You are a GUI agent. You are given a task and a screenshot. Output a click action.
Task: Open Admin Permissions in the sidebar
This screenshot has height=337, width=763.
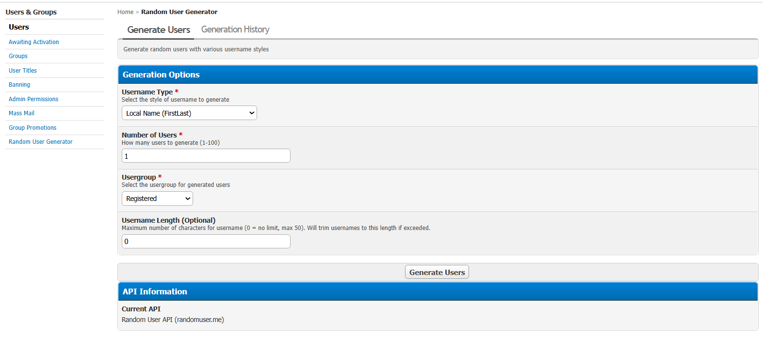pyautogui.click(x=33, y=99)
